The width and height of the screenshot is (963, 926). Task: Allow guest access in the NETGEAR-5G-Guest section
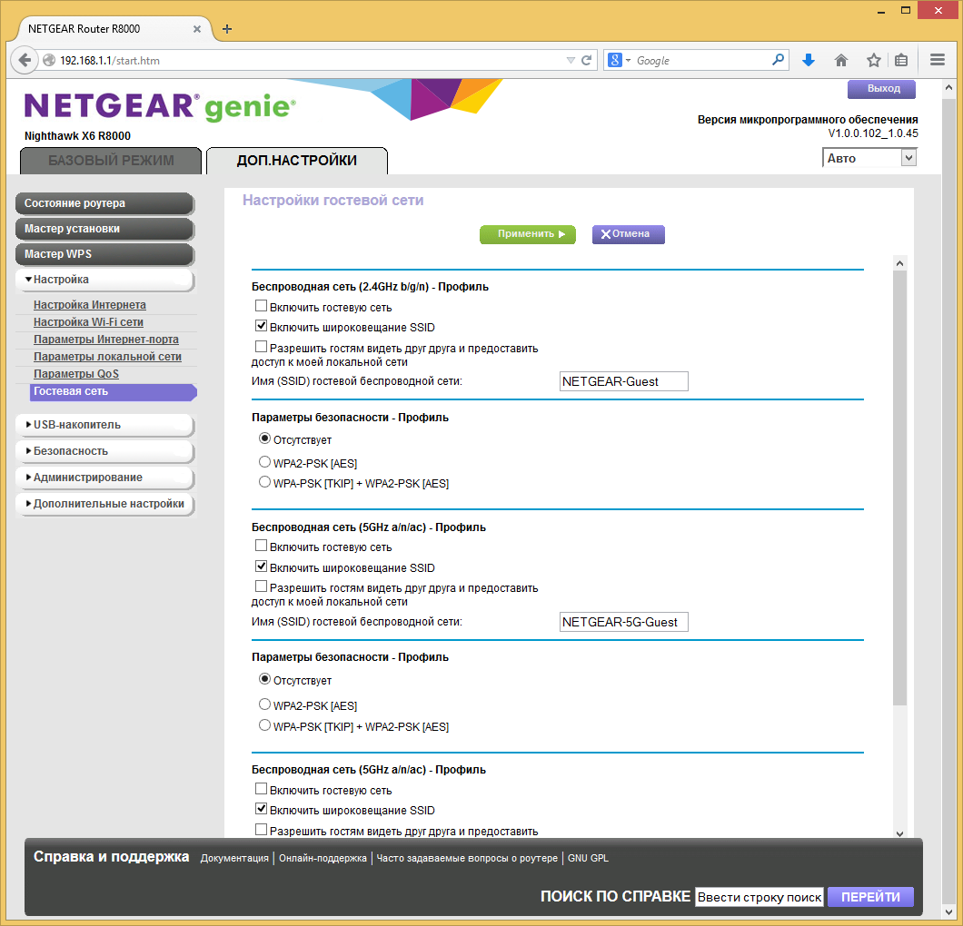(x=261, y=586)
